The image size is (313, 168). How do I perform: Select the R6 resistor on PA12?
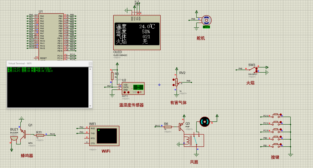(x=167, y=127)
